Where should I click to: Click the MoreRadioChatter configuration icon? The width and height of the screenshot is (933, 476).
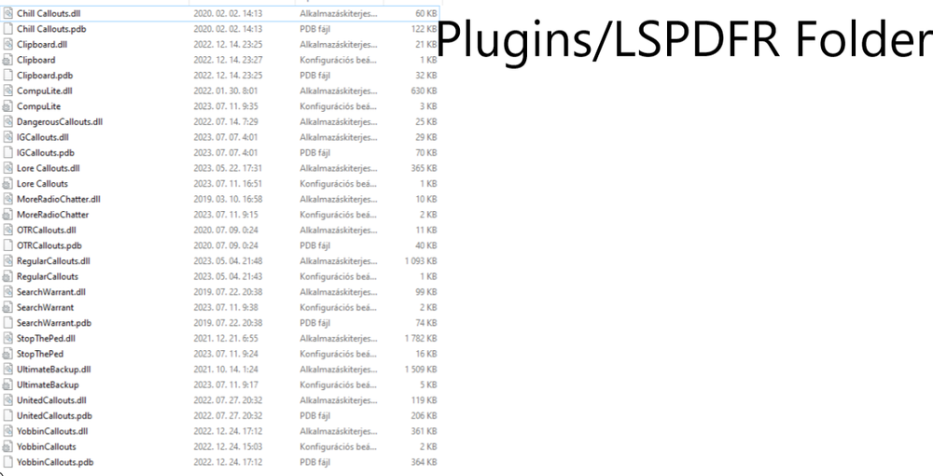click(x=7, y=215)
